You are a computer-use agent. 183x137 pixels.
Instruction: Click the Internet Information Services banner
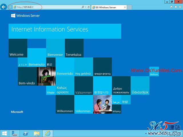click(65, 31)
